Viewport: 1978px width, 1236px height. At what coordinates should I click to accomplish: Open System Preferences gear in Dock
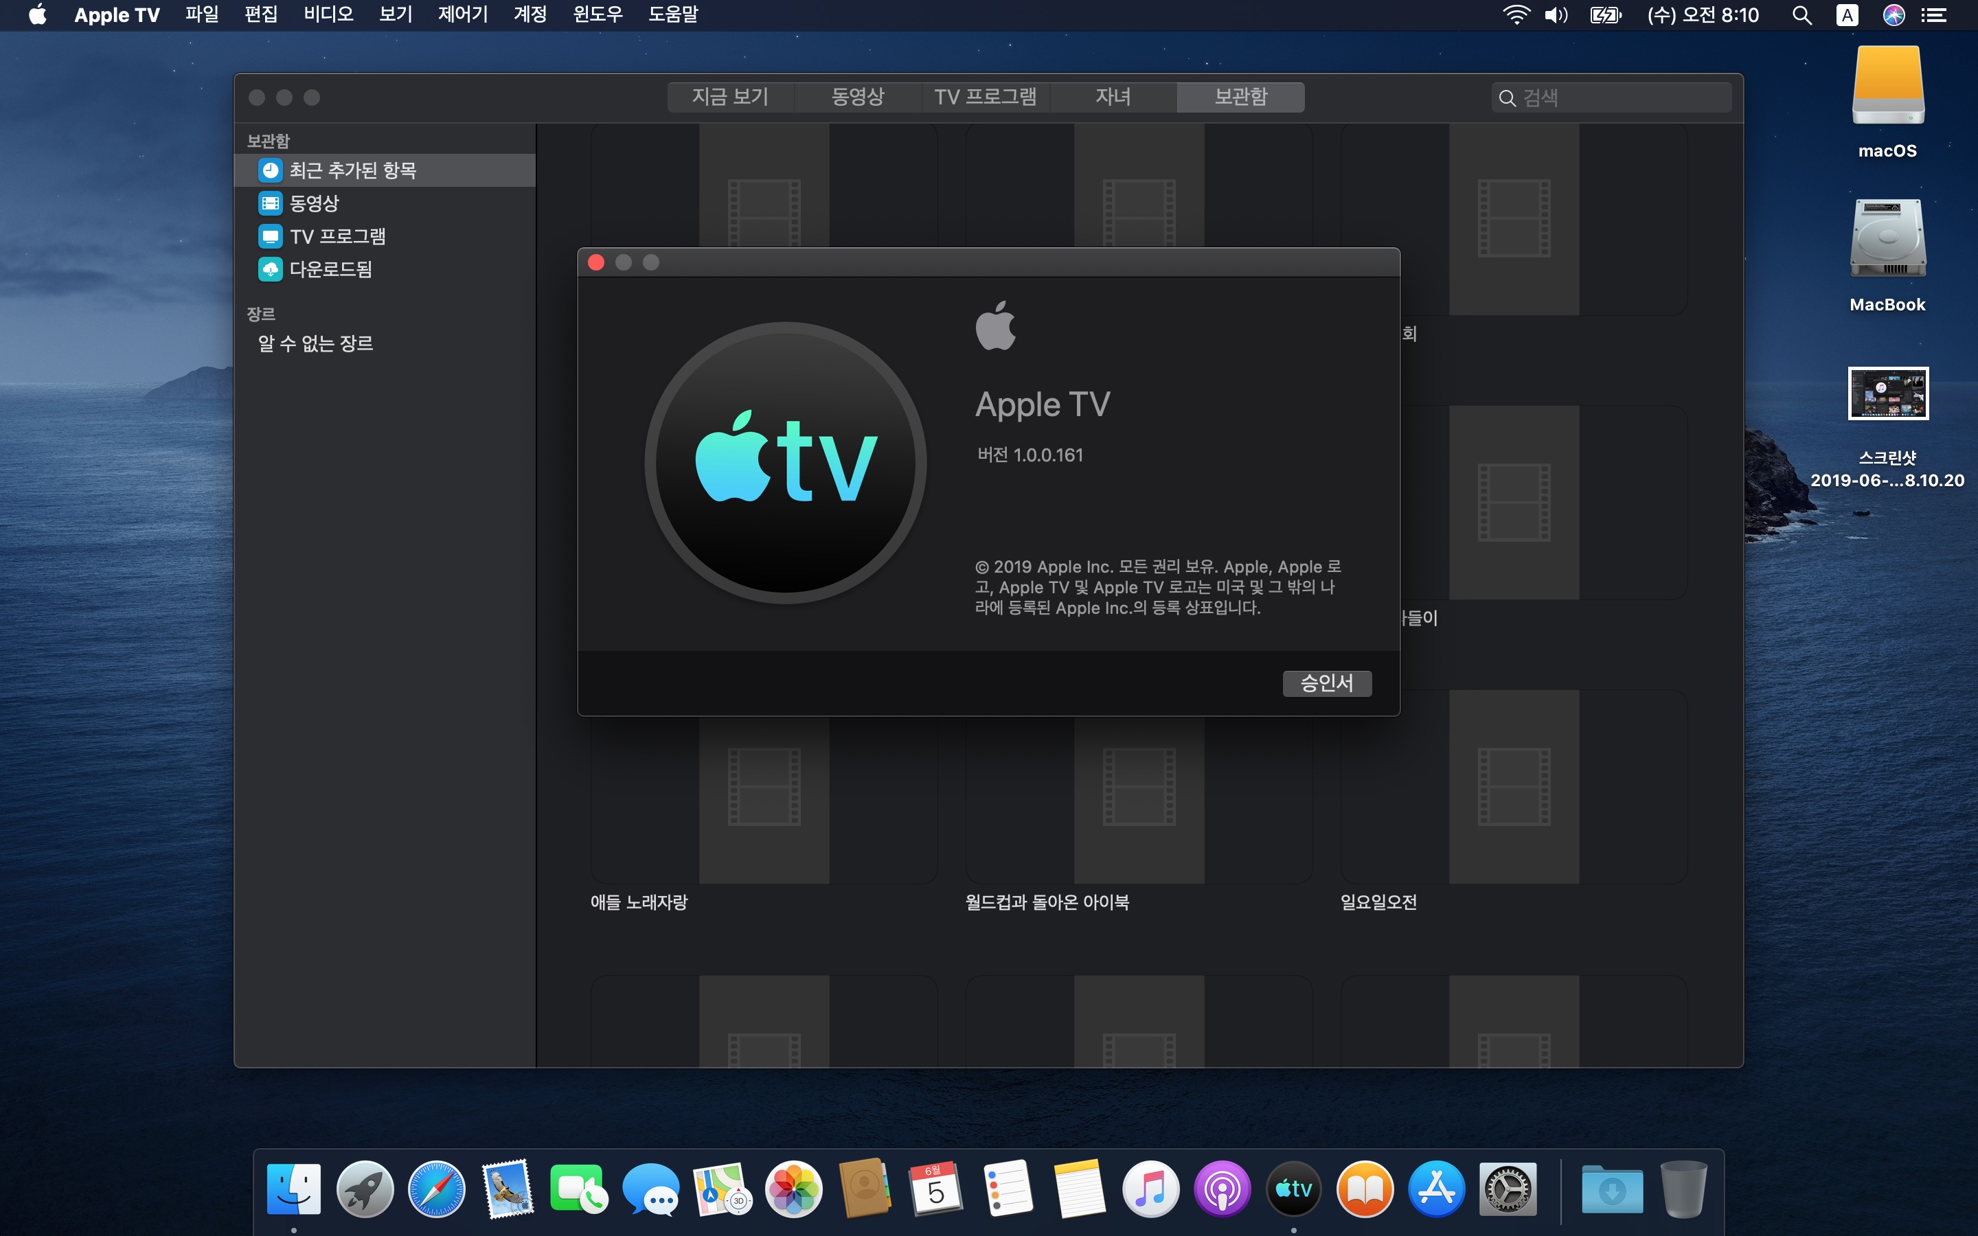pyautogui.click(x=1508, y=1189)
